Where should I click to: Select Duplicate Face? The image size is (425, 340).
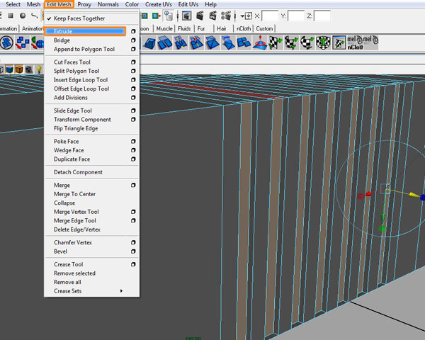click(72, 159)
